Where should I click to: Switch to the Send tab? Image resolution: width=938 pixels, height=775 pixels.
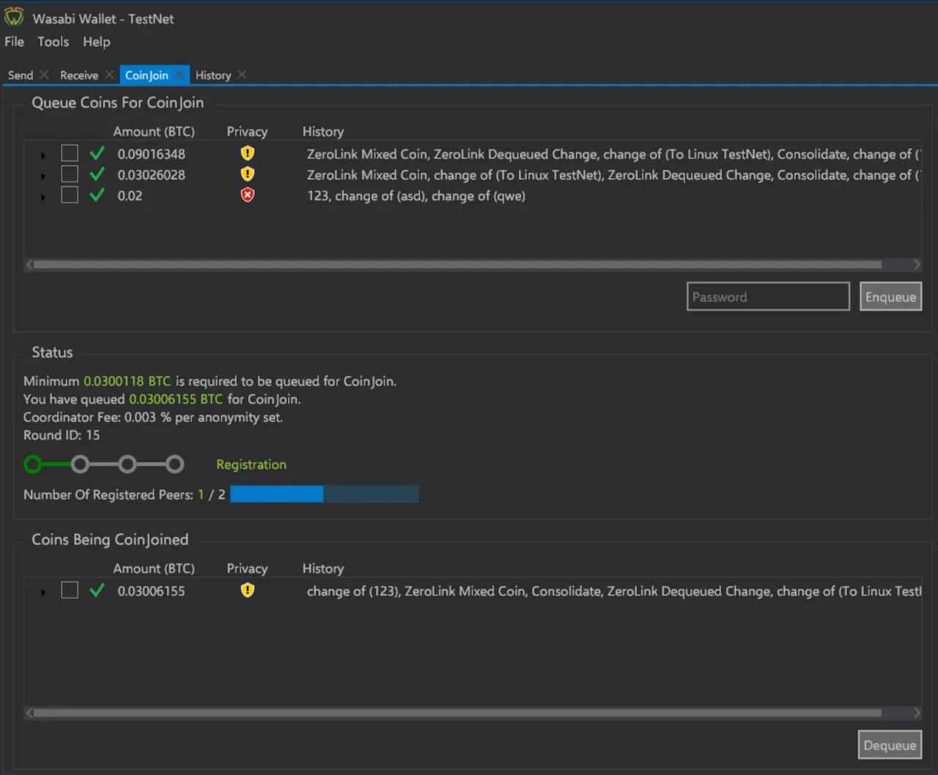point(21,75)
